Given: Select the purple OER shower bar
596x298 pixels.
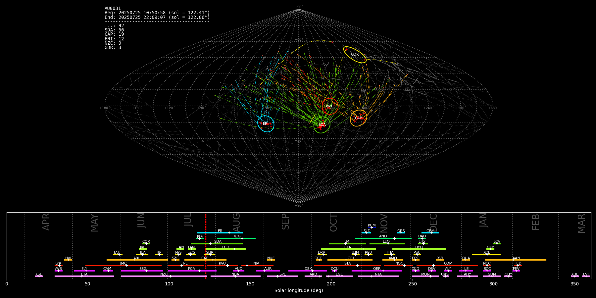Looking at the screenshot, I should click(x=376, y=271).
